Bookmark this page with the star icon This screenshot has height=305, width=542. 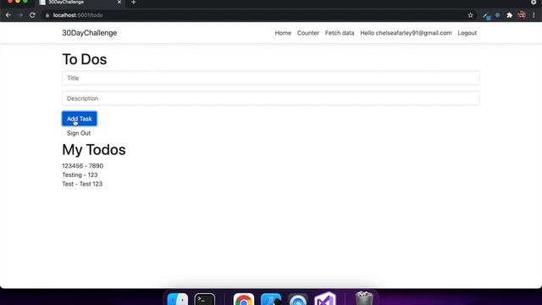471,15
